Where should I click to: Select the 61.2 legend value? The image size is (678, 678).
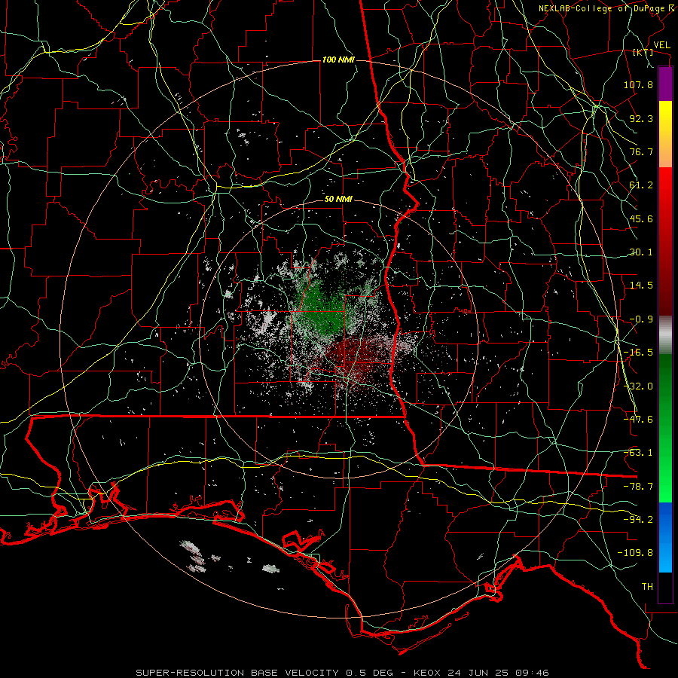point(641,185)
